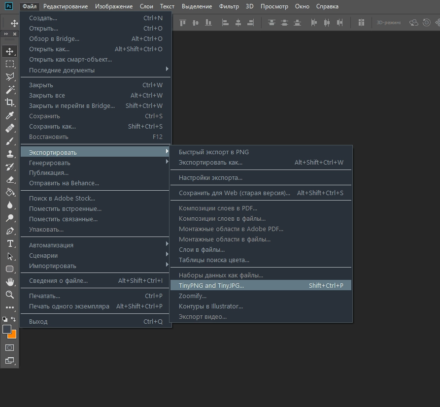The image size is (440, 407).
Task: Select the Paint Bucket tool
Action: (x=10, y=192)
